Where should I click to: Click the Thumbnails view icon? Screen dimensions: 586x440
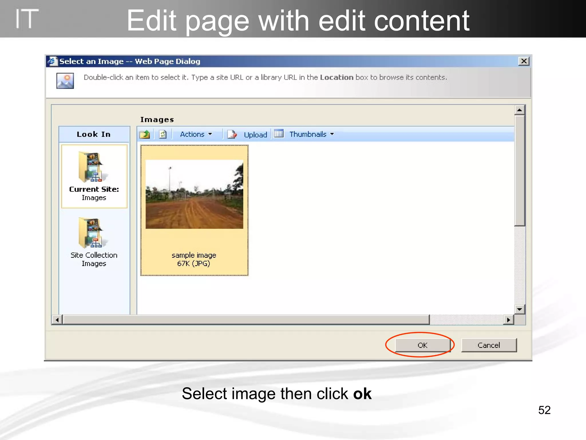click(x=278, y=133)
